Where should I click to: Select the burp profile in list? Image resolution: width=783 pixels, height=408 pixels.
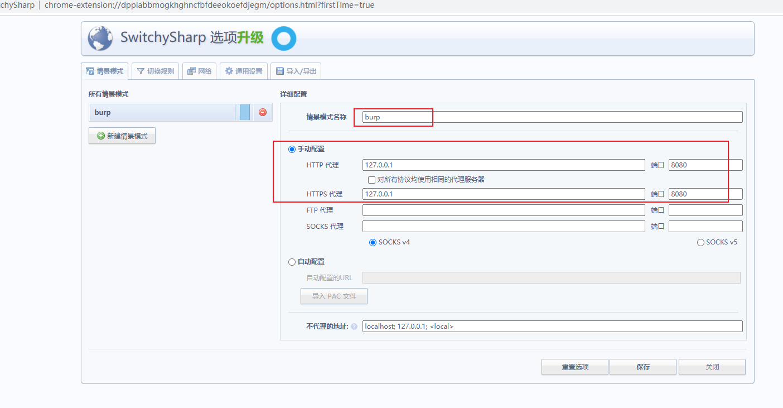[x=163, y=112]
